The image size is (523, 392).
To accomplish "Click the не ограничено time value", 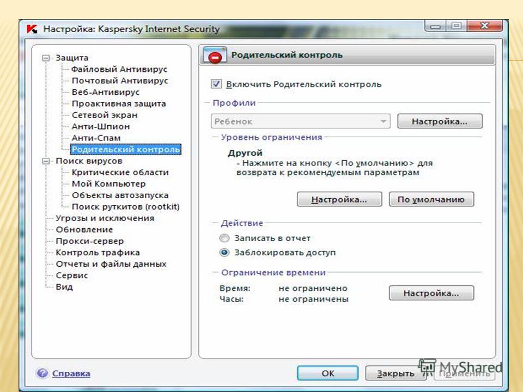I will [313, 289].
